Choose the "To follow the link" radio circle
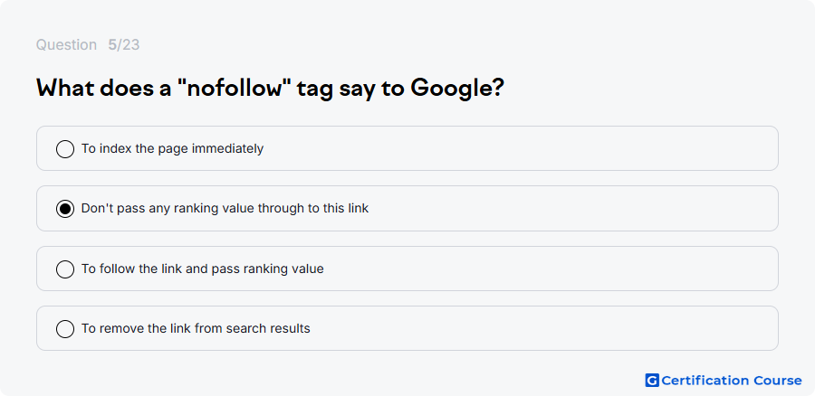This screenshot has width=815, height=396. [65, 269]
